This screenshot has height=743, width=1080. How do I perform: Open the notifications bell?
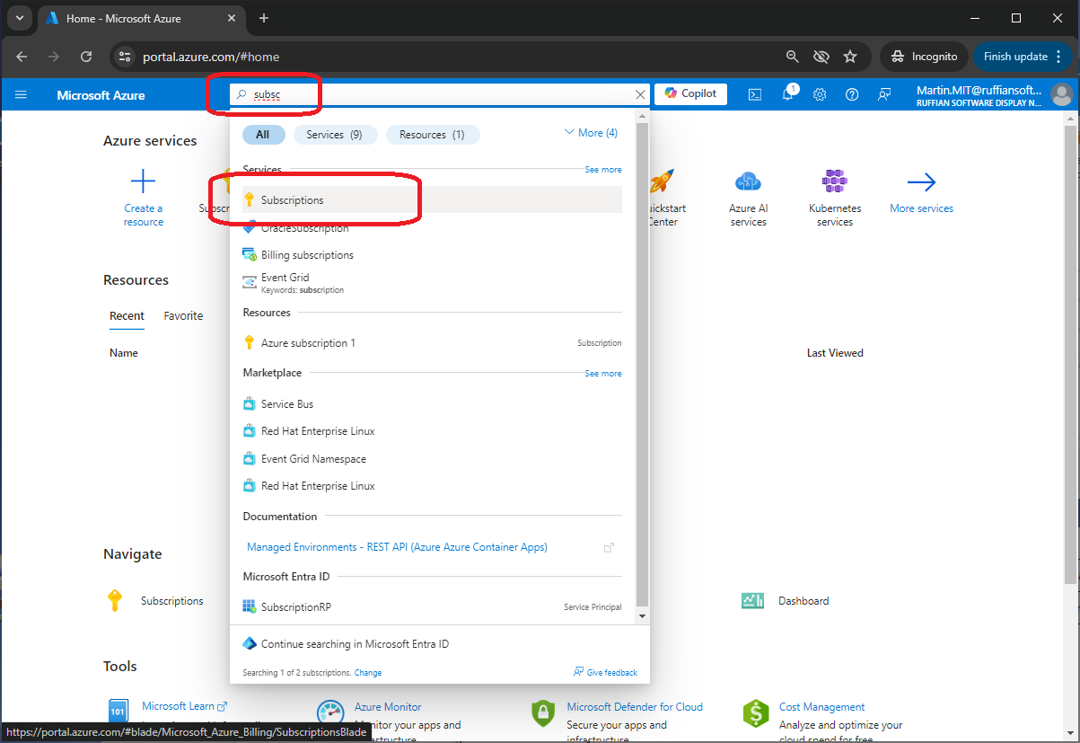787,94
